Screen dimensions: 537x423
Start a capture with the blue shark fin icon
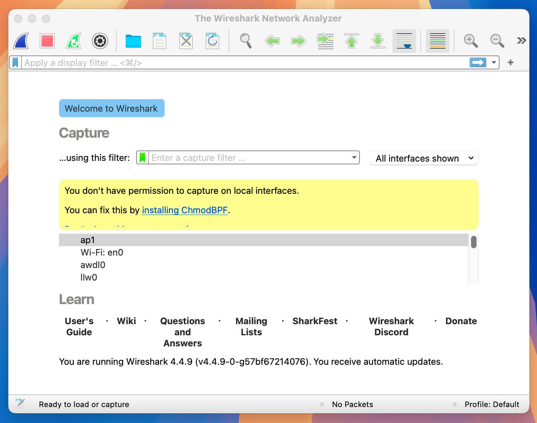tap(20, 41)
